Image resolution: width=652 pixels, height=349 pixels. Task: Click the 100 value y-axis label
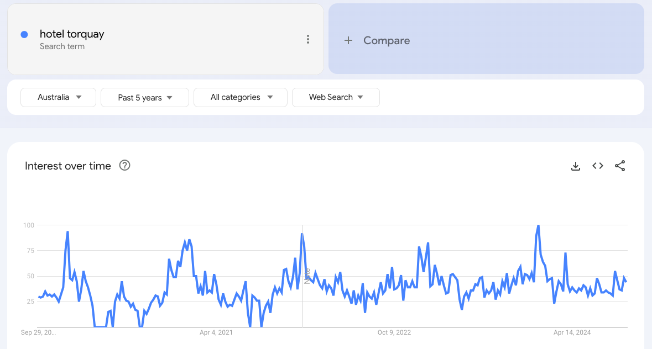pos(29,225)
